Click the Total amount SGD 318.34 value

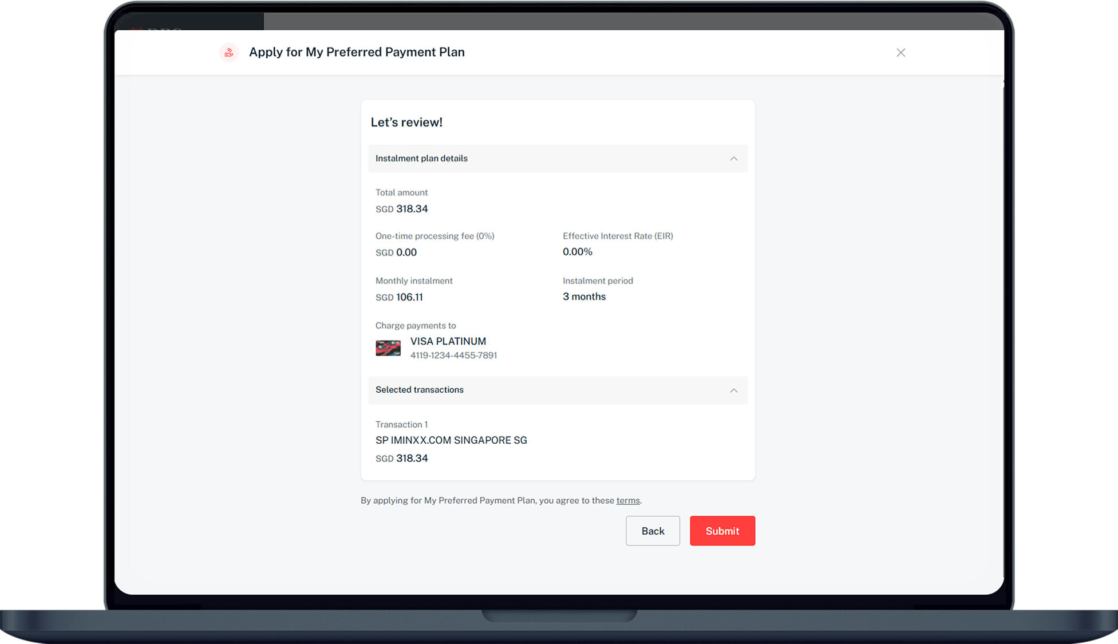pos(402,209)
